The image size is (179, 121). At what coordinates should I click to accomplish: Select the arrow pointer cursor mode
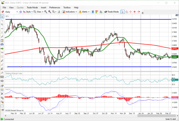[x=122, y=12]
